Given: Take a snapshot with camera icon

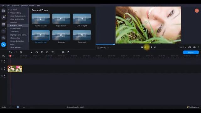Looking at the screenshot, I should click(x=194, y=47).
